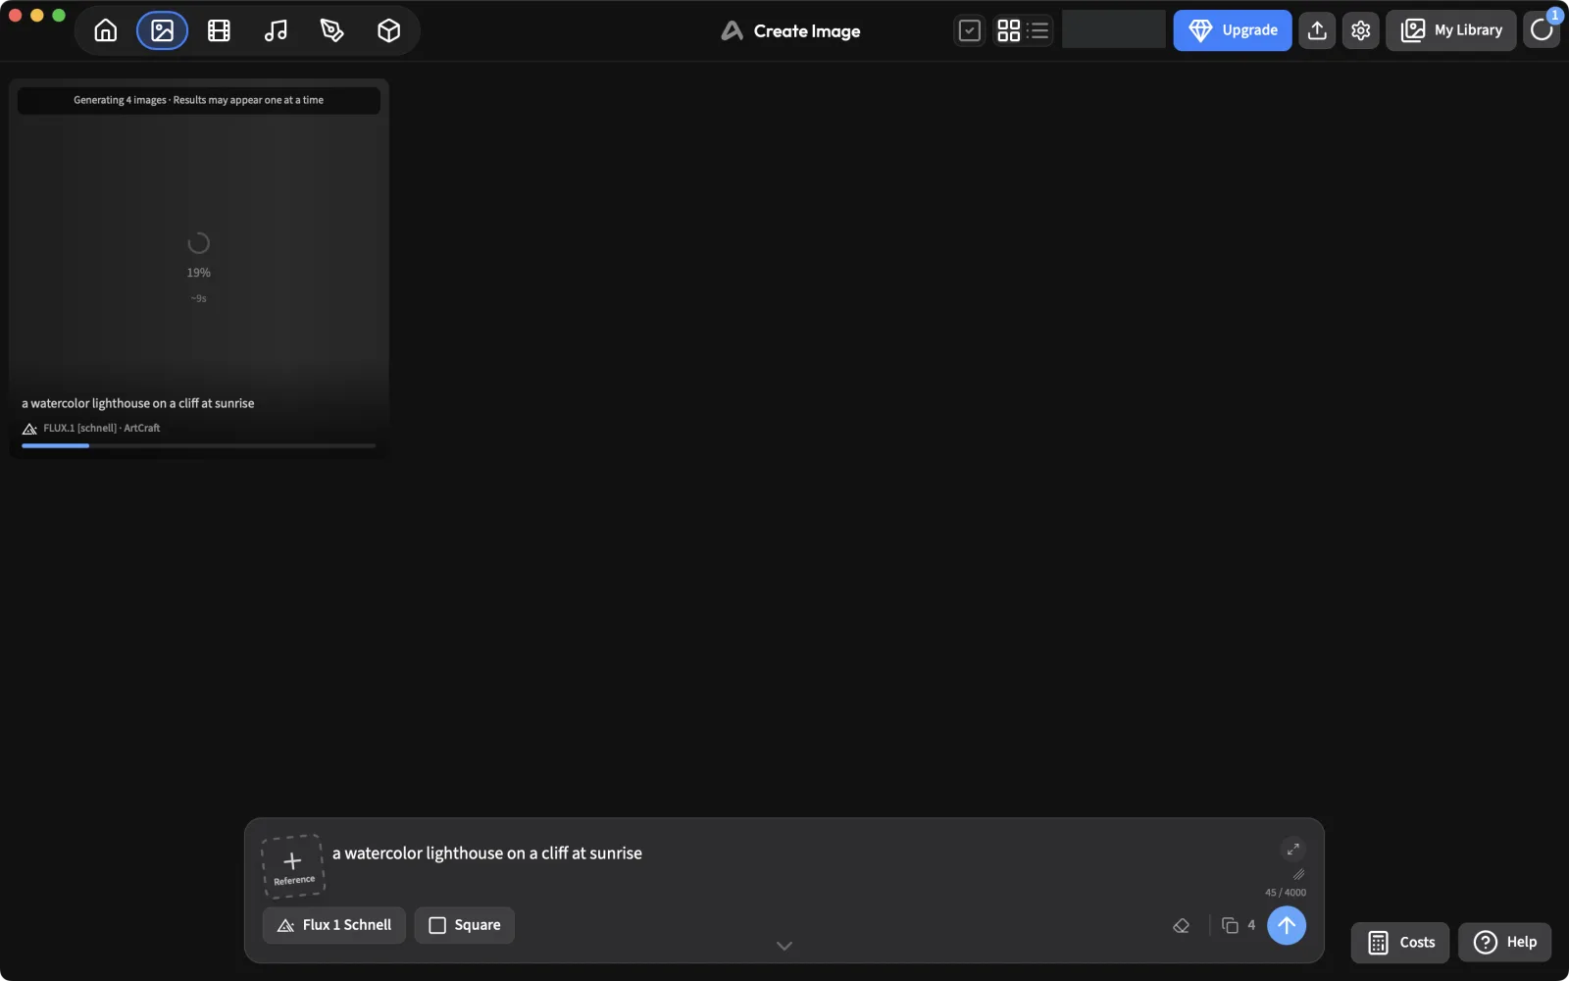Click the upload share icon
Screen dimensions: 1569x981
tap(1317, 30)
